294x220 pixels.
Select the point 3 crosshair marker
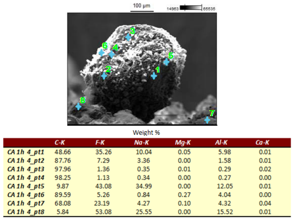[x=128, y=37]
